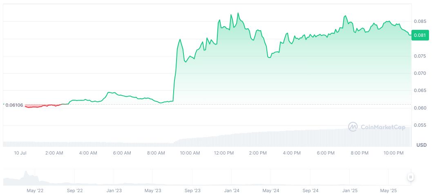Click the red segment of the price line

41,106
